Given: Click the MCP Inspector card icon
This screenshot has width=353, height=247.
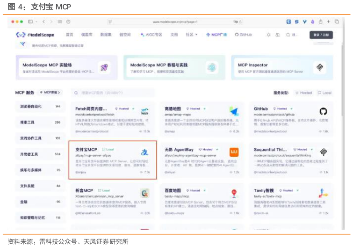Looking at the screenshot, I should point(319,67).
